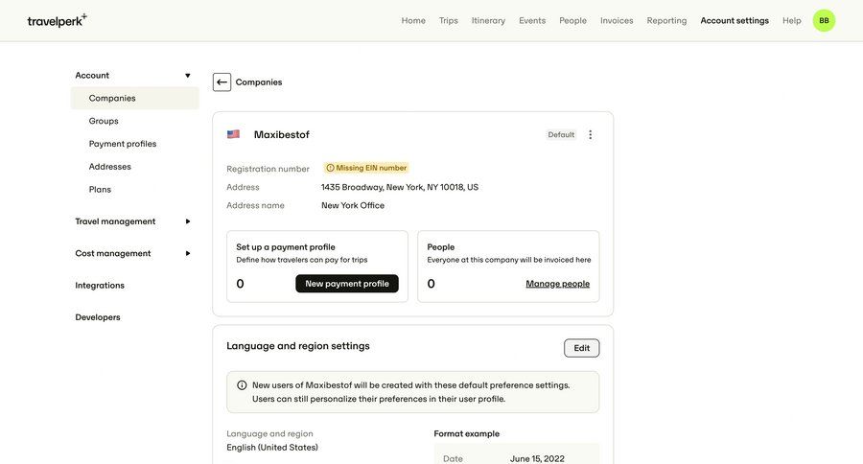The height and width of the screenshot is (464, 863).
Task: Click the Missing EIN number warning badge
Action: coord(366,168)
